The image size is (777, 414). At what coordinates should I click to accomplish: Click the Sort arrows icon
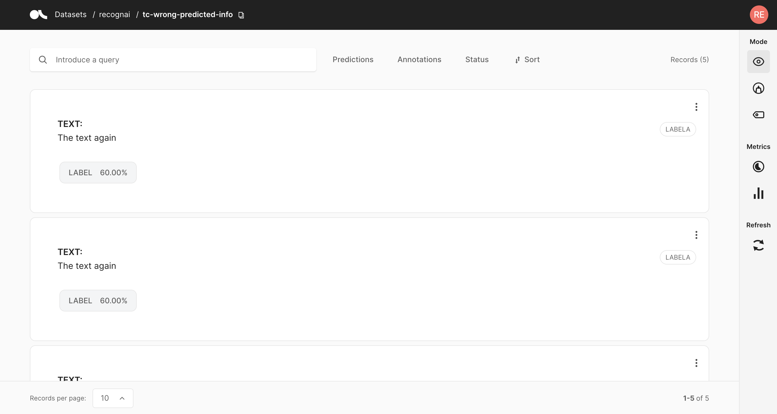point(517,60)
